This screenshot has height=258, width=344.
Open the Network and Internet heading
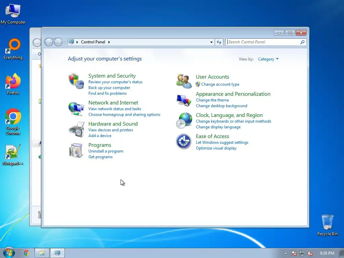[x=113, y=103]
